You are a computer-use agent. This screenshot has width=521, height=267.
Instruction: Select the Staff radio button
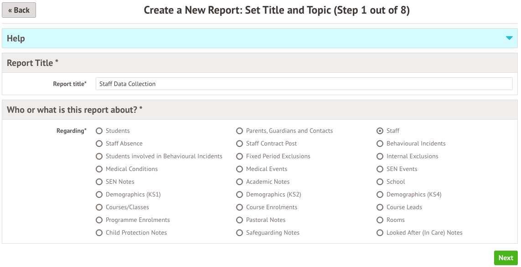pyautogui.click(x=380, y=131)
